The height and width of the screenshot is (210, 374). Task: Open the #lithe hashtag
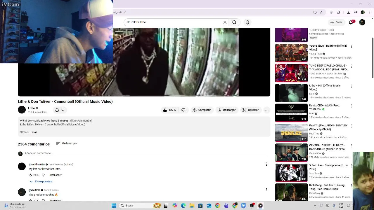(73, 120)
